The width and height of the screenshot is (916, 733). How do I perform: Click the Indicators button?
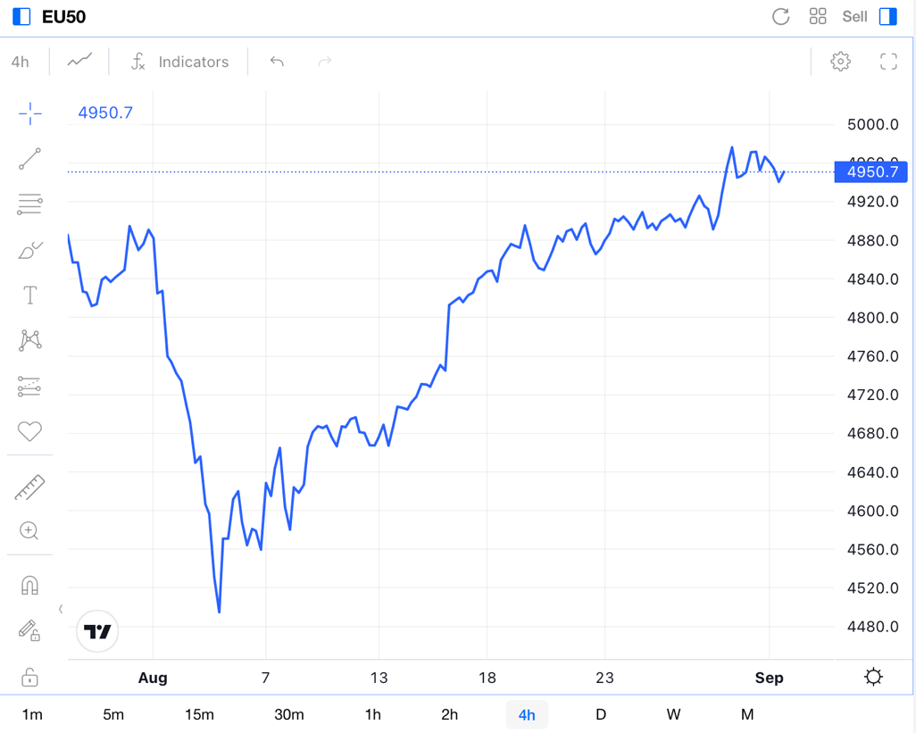click(179, 62)
